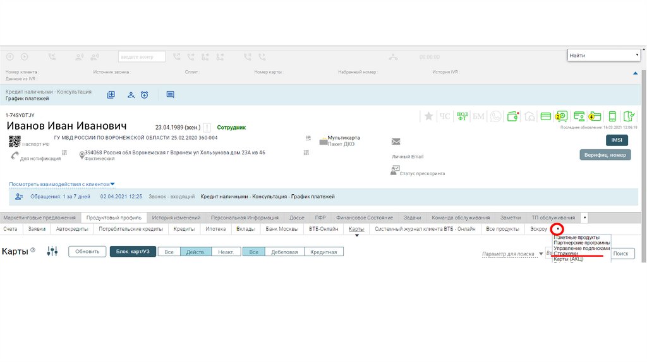This screenshot has width=647, height=363.
Task: Open the top tab row overflow arrow
Action: click(x=584, y=218)
